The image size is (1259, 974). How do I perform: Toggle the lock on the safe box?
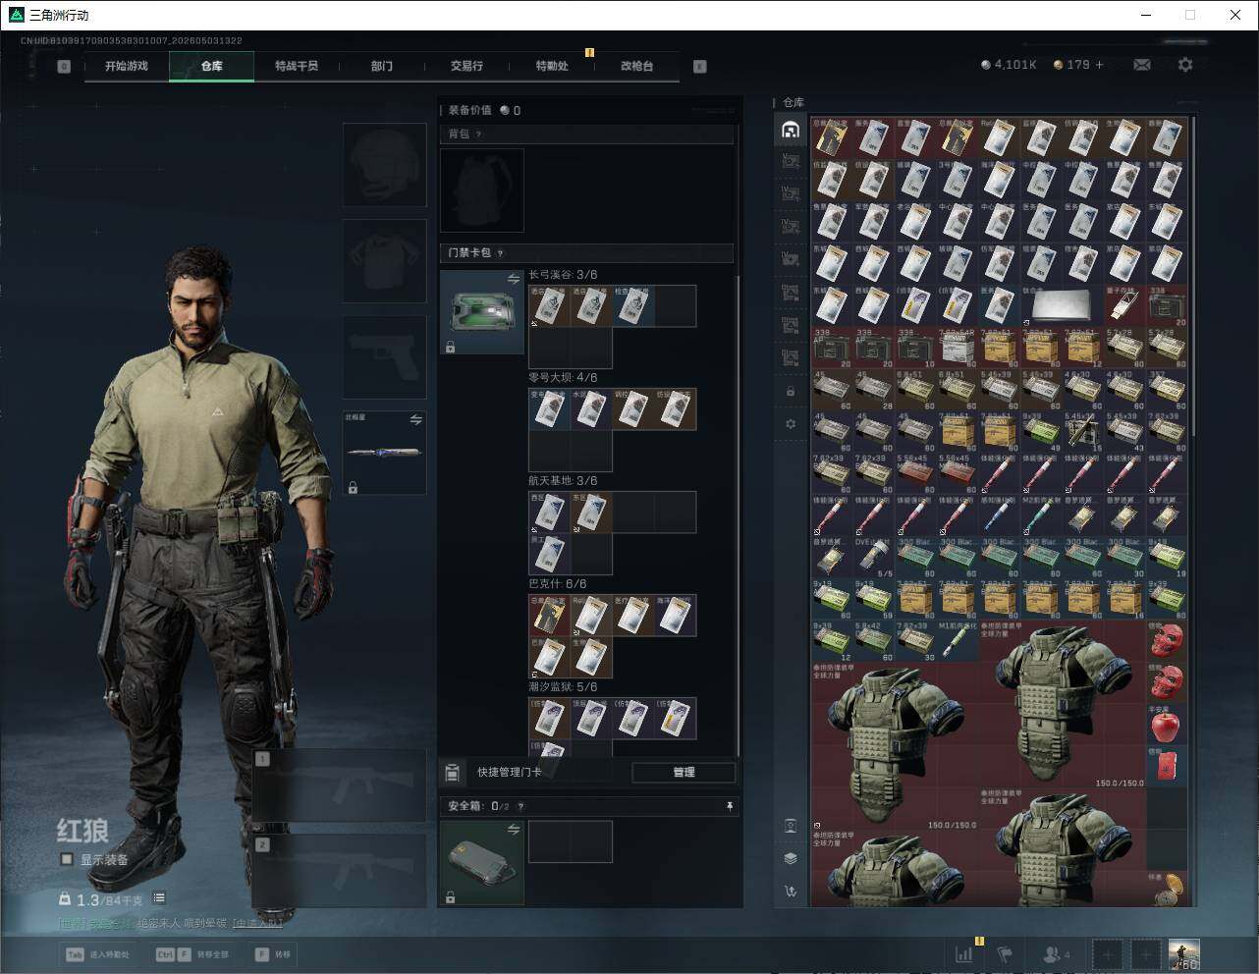coord(450,897)
